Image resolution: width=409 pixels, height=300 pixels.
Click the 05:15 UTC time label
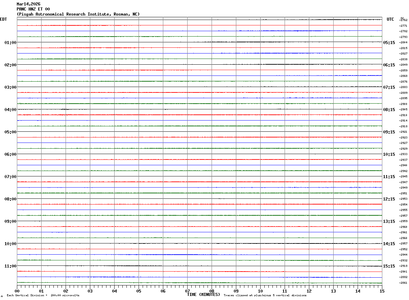pyautogui.click(x=389, y=43)
